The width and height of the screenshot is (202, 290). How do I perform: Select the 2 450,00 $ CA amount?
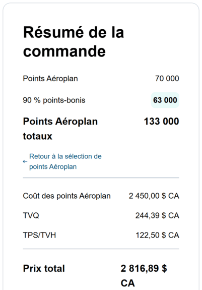pyautogui.click(x=154, y=196)
